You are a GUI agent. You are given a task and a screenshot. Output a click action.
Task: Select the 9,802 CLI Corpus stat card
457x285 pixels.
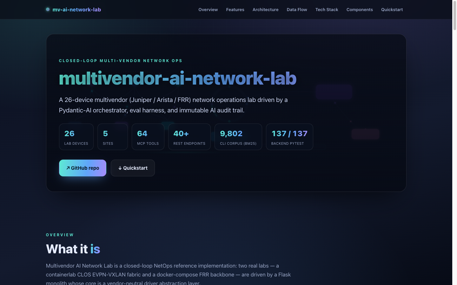tap(238, 137)
